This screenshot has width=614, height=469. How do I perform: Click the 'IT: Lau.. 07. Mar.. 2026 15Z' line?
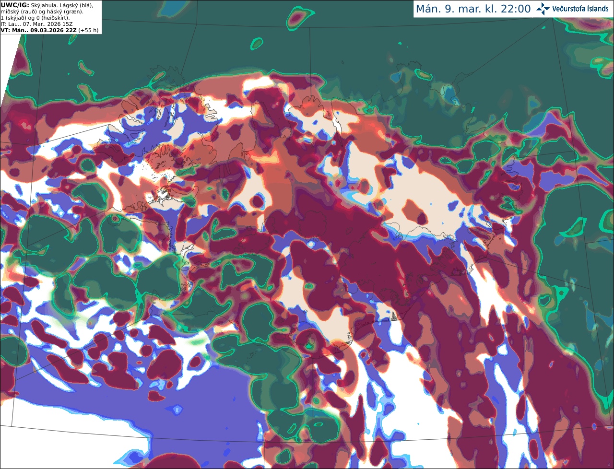(x=37, y=24)
